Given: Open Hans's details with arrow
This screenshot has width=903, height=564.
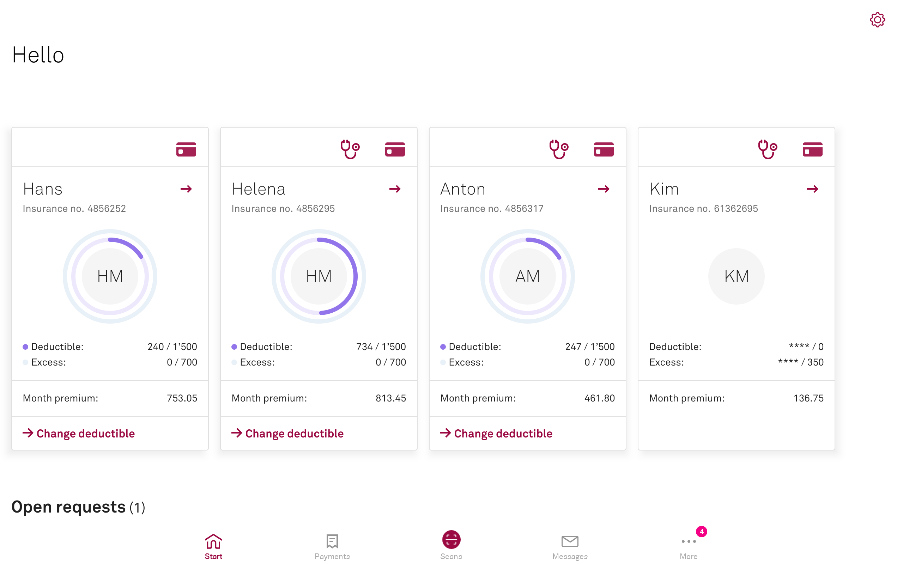Looking at the screenshot, I should coord(186,189).
